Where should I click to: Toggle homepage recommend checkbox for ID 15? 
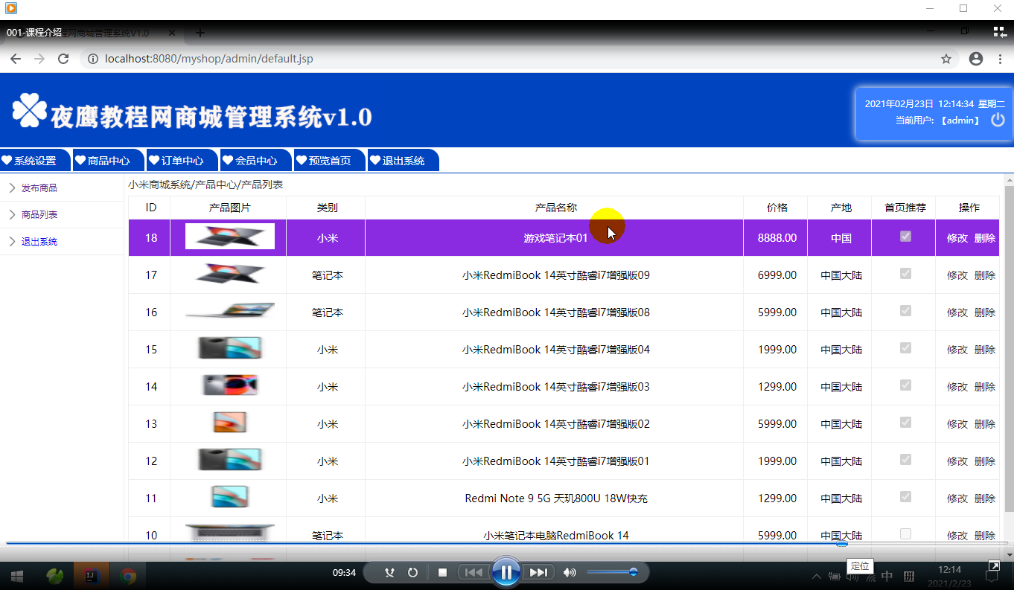click(905, 348)
